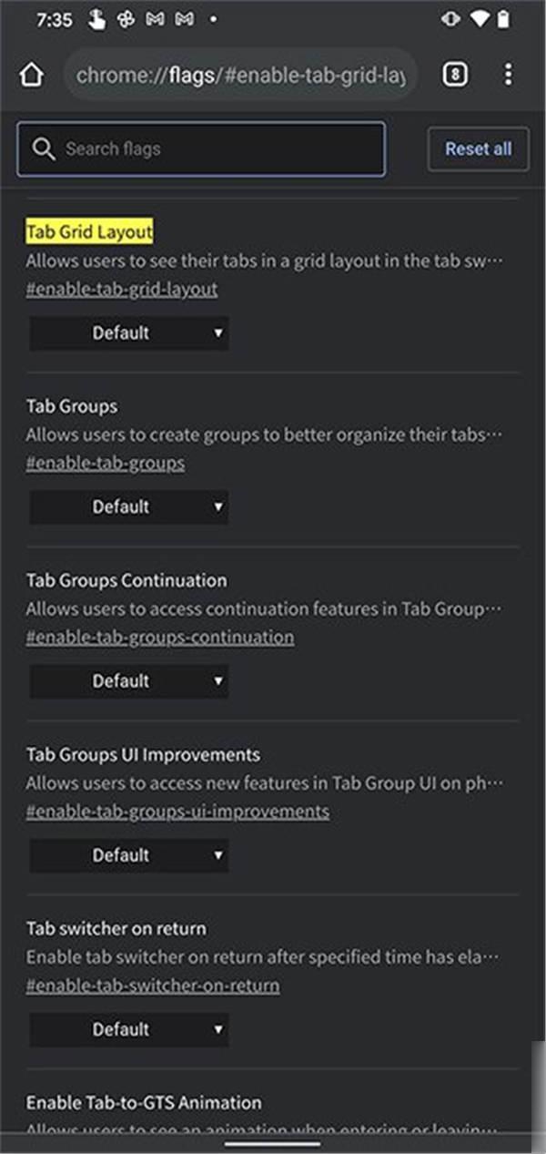Click the Reset all button

pyautogui.click(x=478, y=149)
